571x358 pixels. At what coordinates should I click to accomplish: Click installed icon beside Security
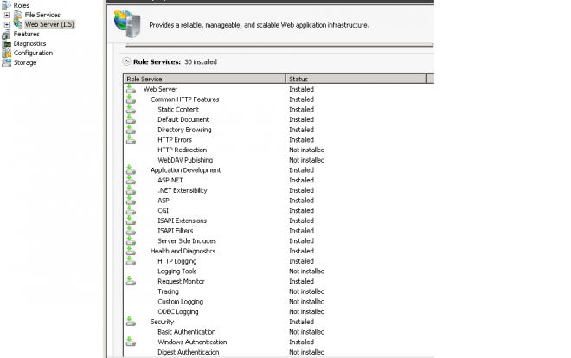(131, 322)
